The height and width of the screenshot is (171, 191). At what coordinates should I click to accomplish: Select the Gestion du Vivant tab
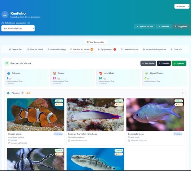pyautogui.click(x=81, y=49)
